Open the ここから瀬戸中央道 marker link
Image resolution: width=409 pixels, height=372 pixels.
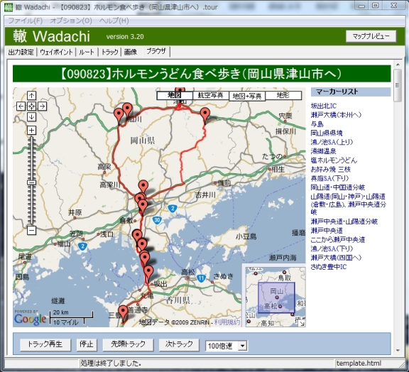click(x=338, y=239)
